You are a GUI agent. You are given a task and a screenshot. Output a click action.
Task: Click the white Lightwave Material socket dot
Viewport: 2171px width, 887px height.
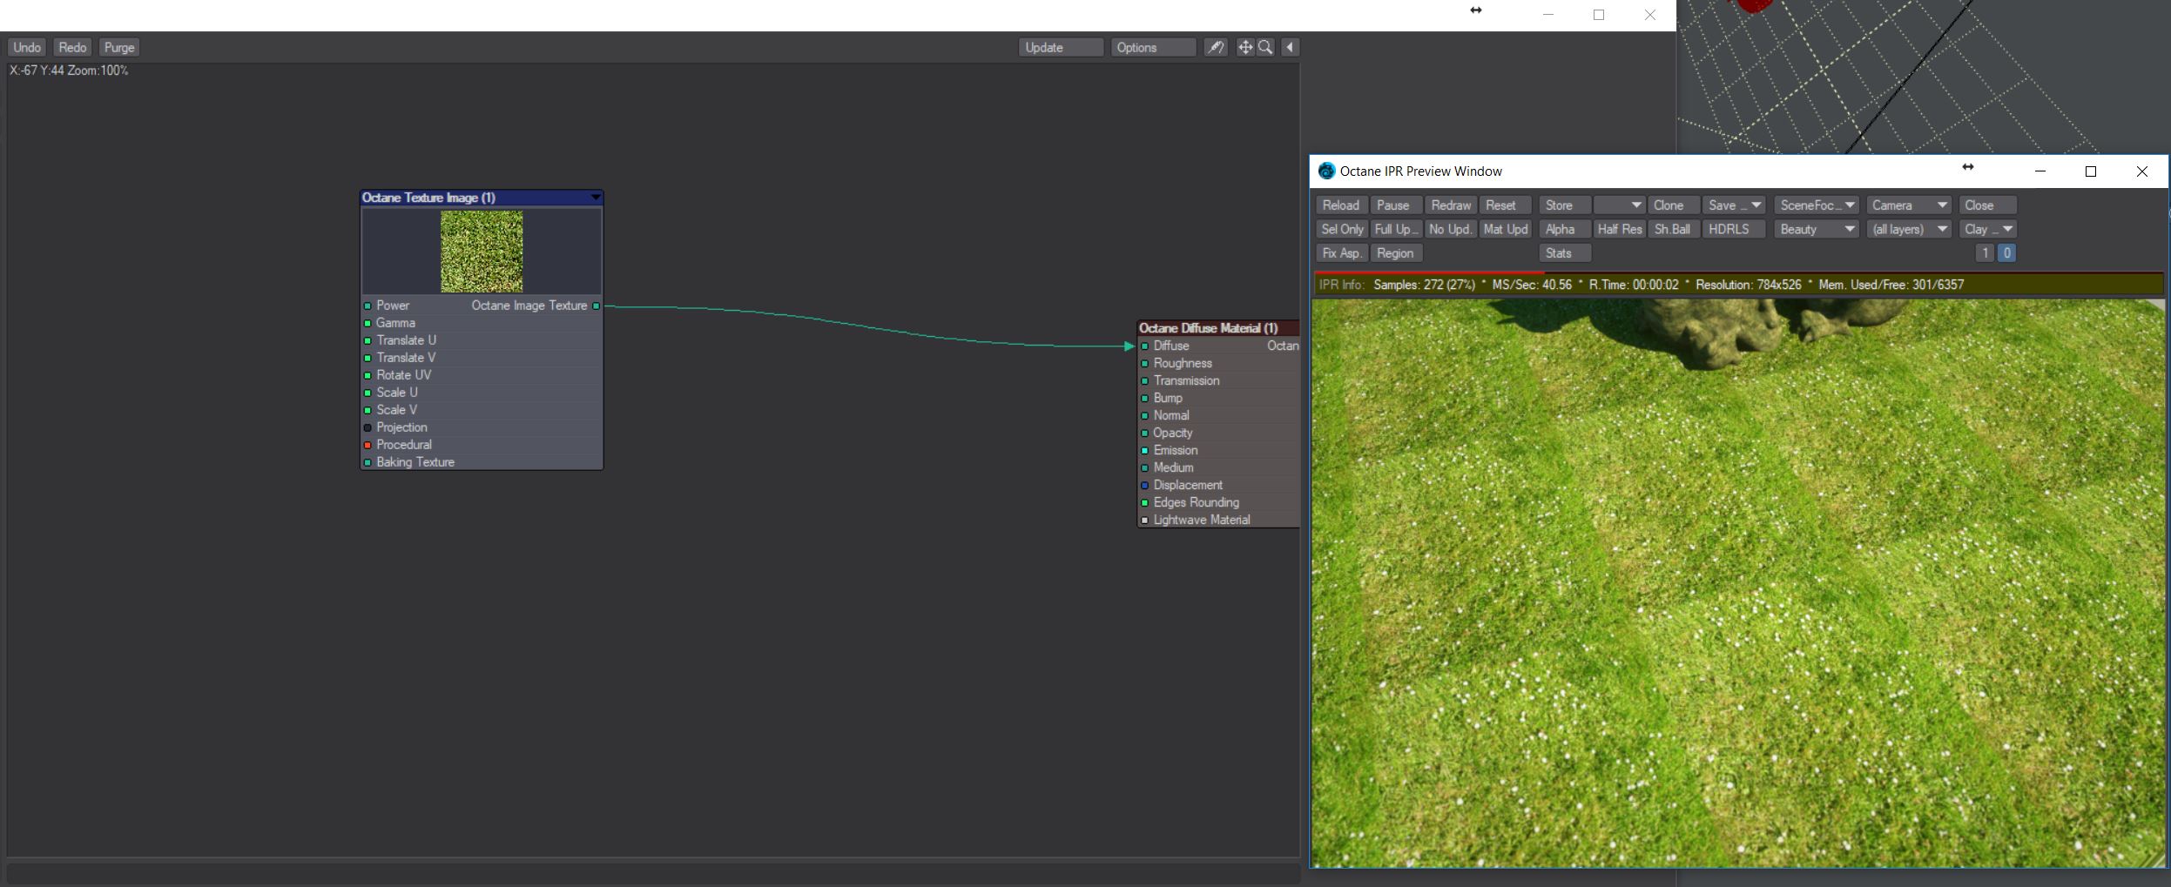click(x=1145, y=521)
